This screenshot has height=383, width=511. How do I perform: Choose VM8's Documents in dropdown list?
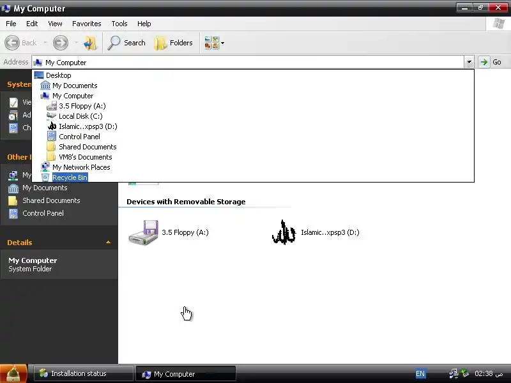pos(253,157)
